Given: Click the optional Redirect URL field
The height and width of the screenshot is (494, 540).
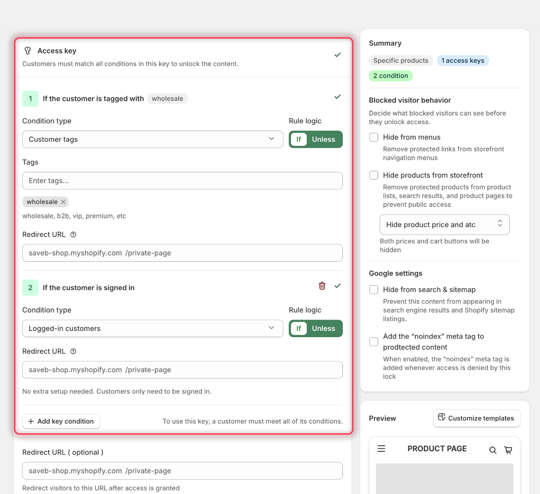Looking at the screenshot, I should (x=183, y=471).
